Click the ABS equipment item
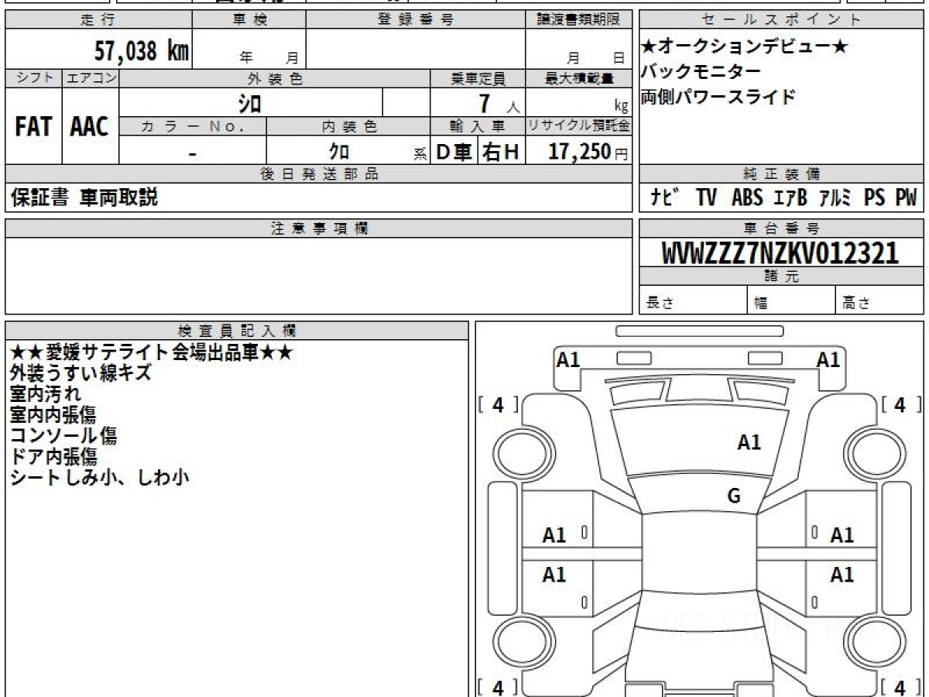Viewport: 929px width, 697px height. [747, 197]
